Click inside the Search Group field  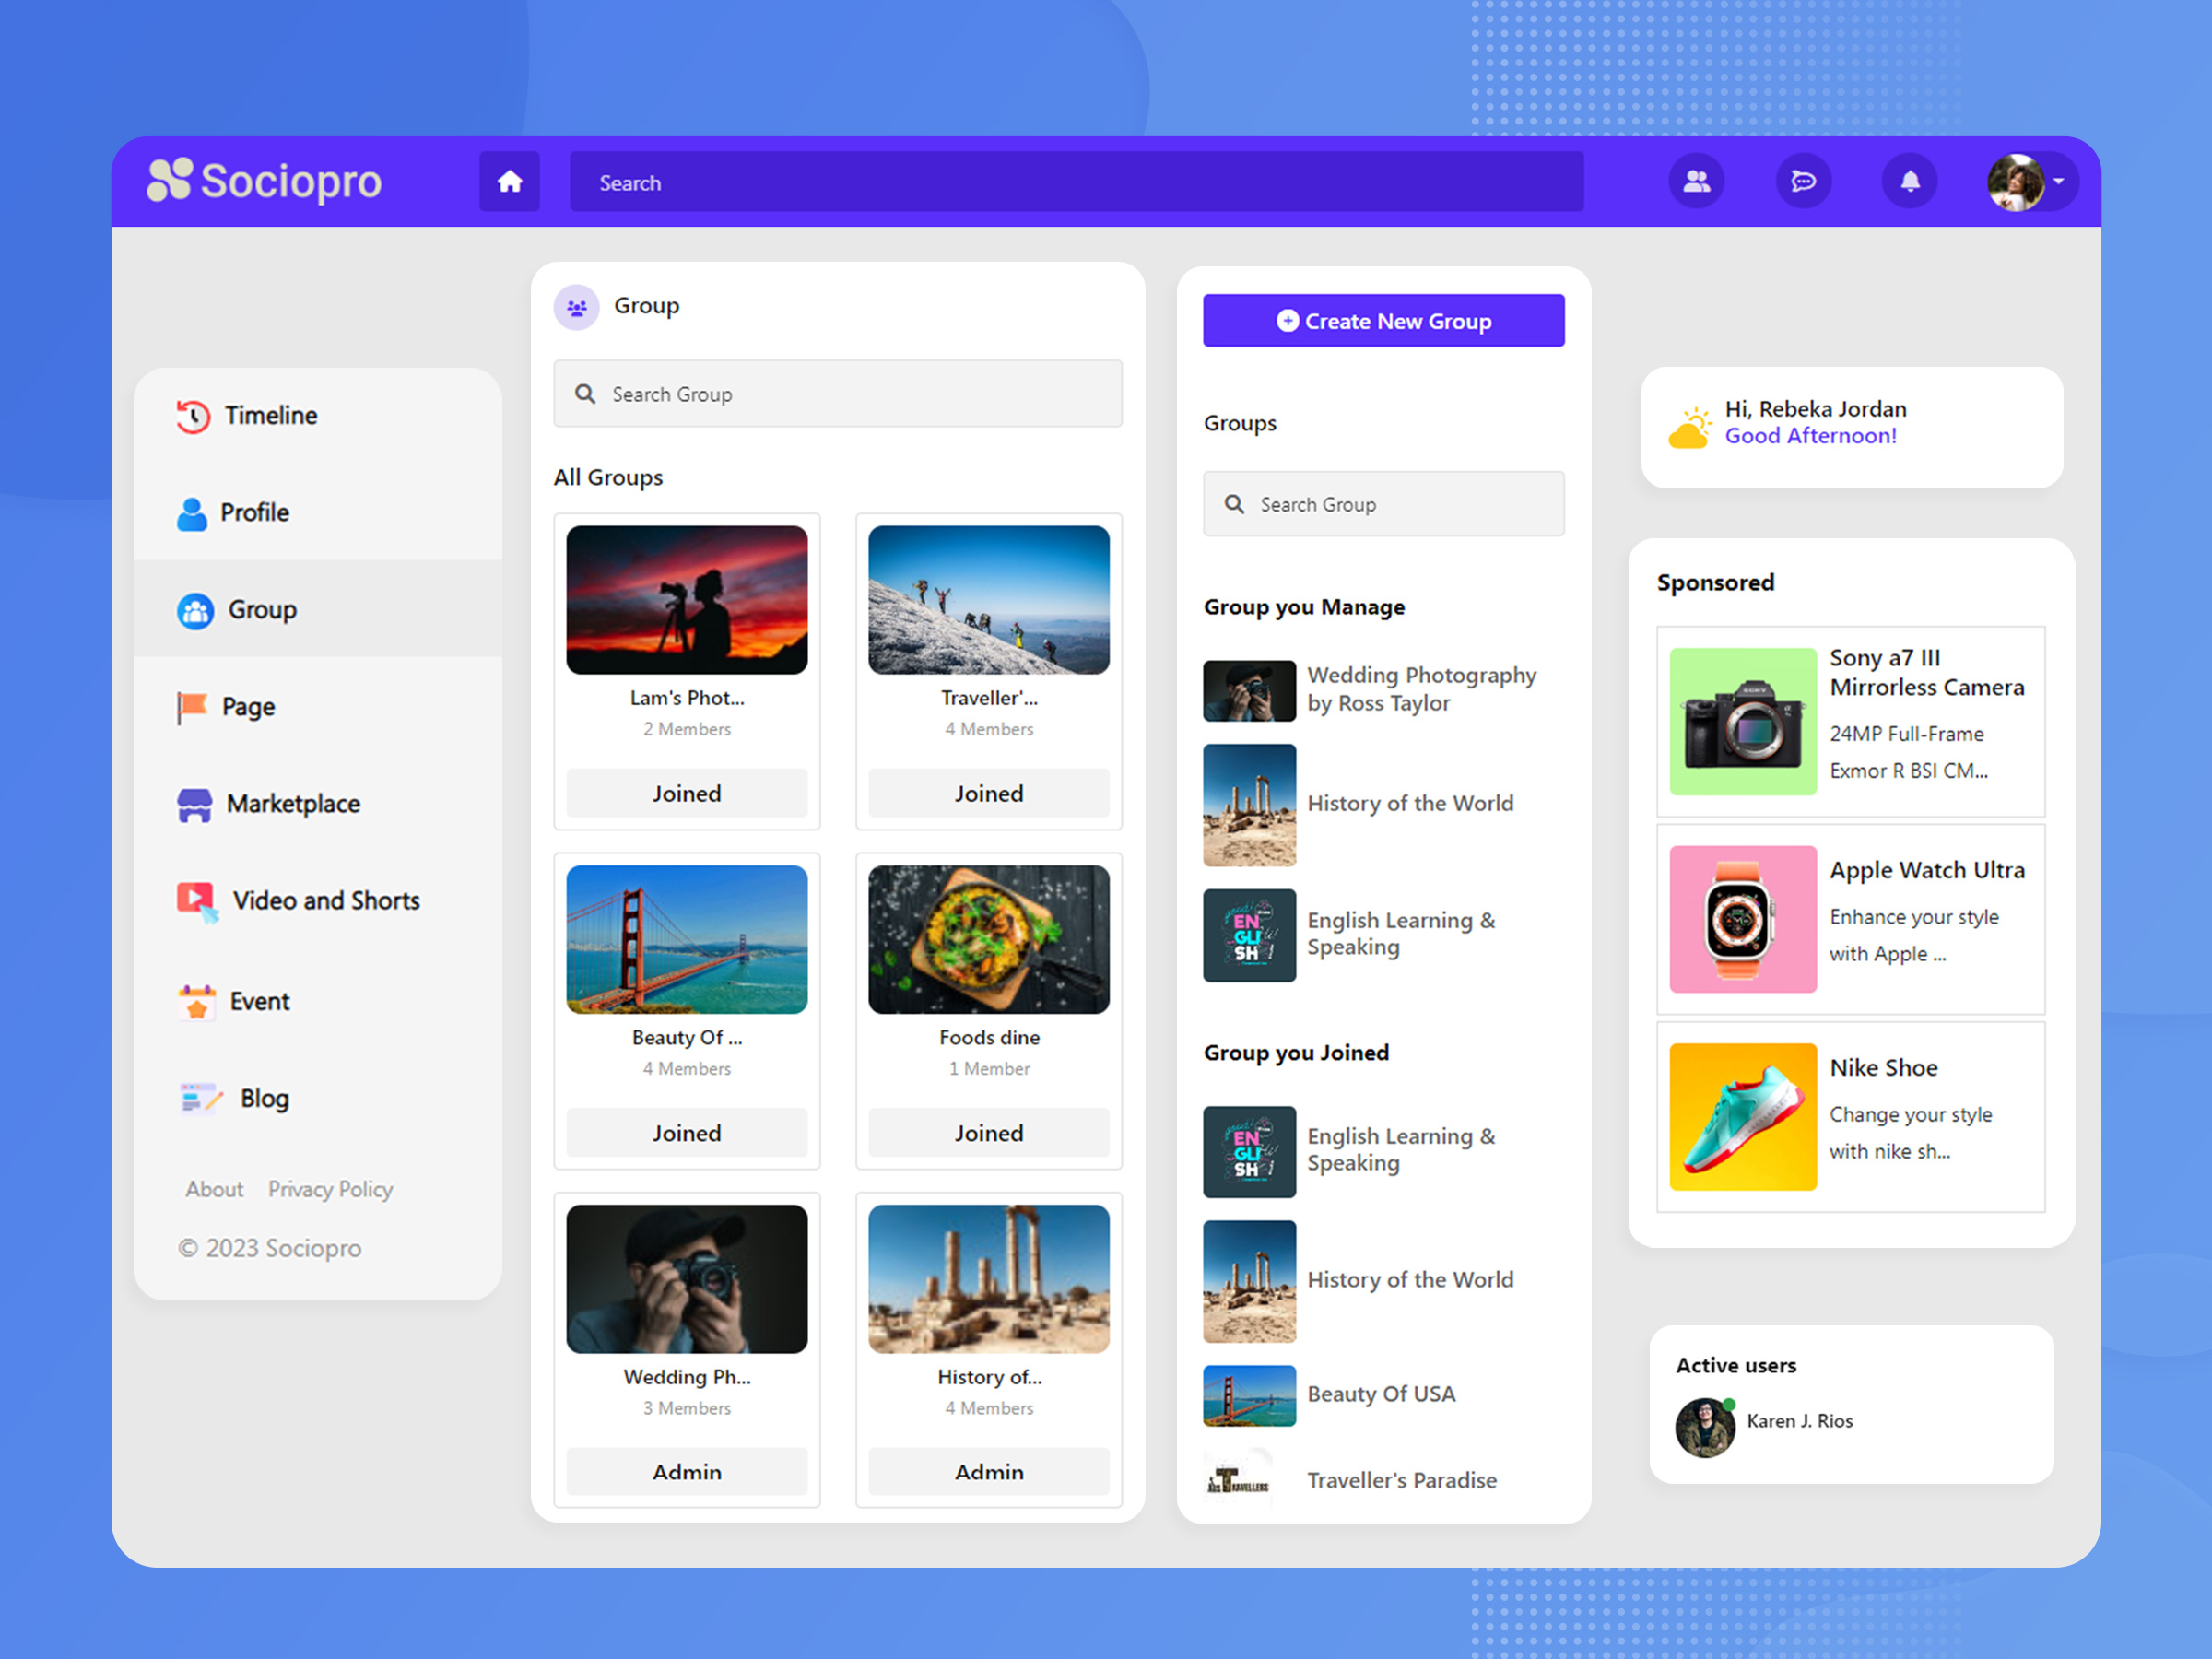tap(838, 393)
